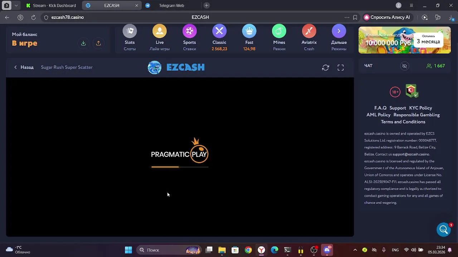Viewport: 458px width, 257px height.
Task: Hide the chat with eye-slash icon
Action: pos(405,66)
